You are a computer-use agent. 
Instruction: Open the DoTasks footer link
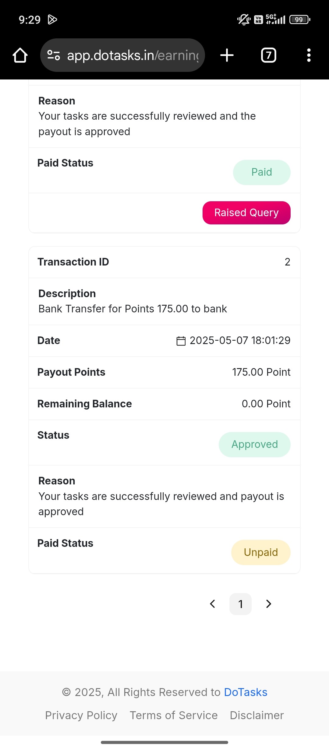[246, 692]
